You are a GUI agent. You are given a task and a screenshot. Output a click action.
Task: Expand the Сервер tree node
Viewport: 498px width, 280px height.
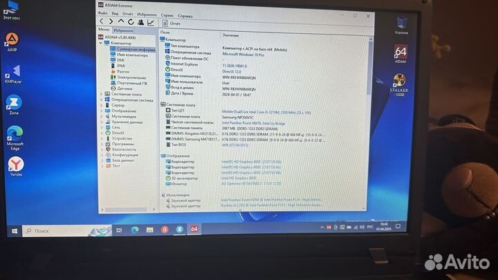click(101, 105)
